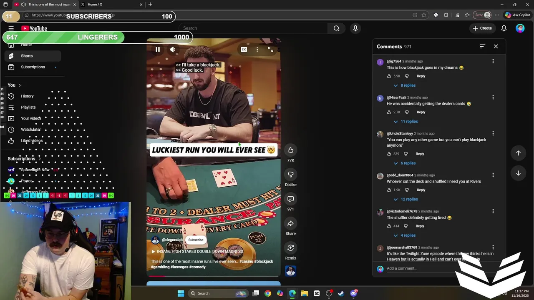Close the Comments panel
The image size is (534, 300).
496,47
